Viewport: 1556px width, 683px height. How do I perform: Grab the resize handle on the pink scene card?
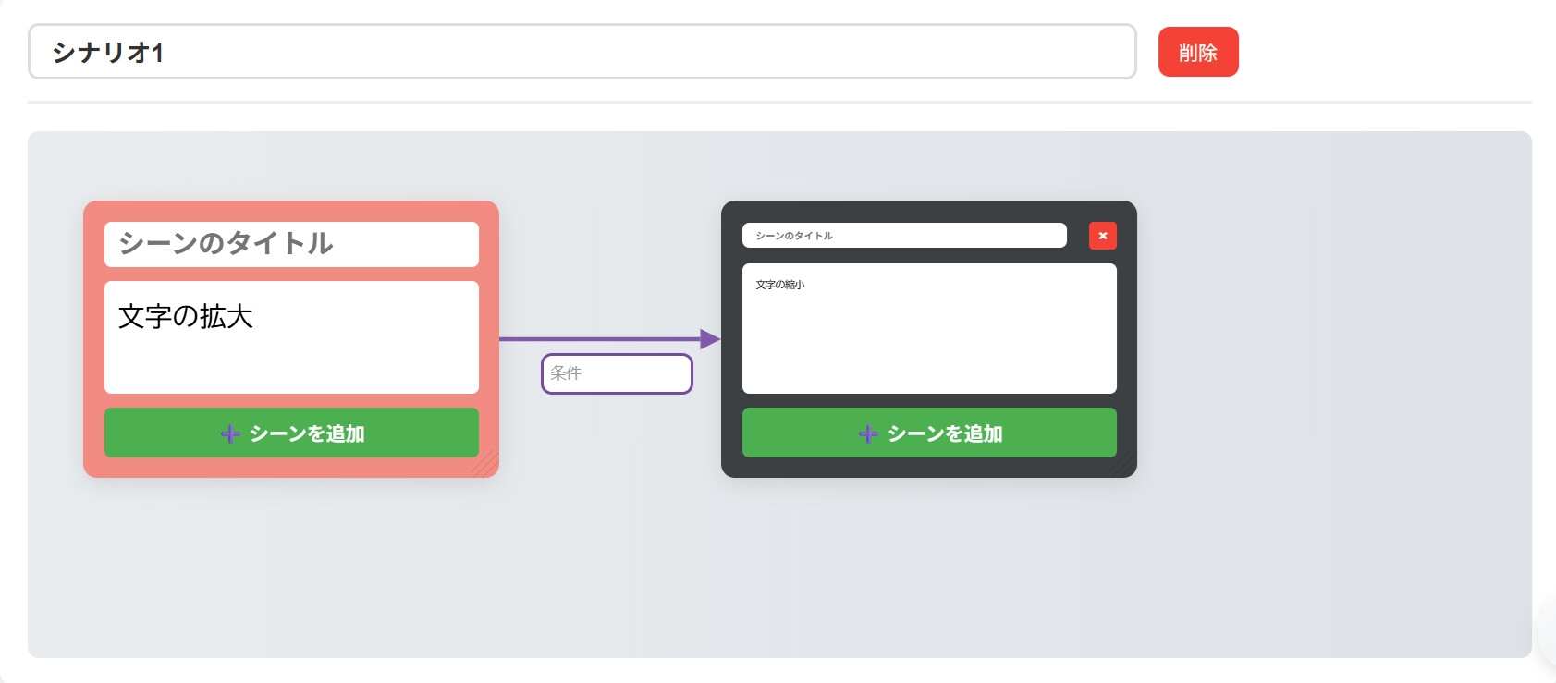coord(488,467)
